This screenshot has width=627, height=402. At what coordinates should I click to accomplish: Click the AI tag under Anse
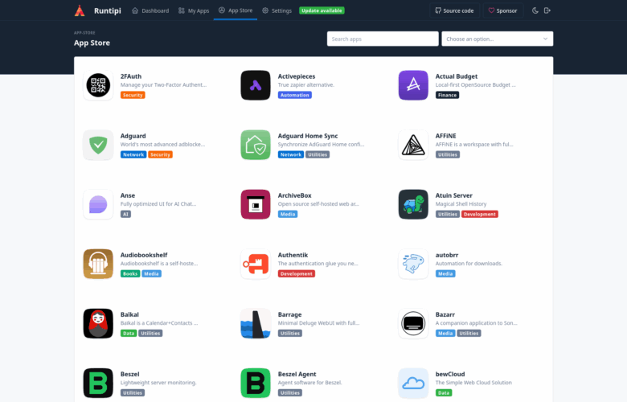125,215
